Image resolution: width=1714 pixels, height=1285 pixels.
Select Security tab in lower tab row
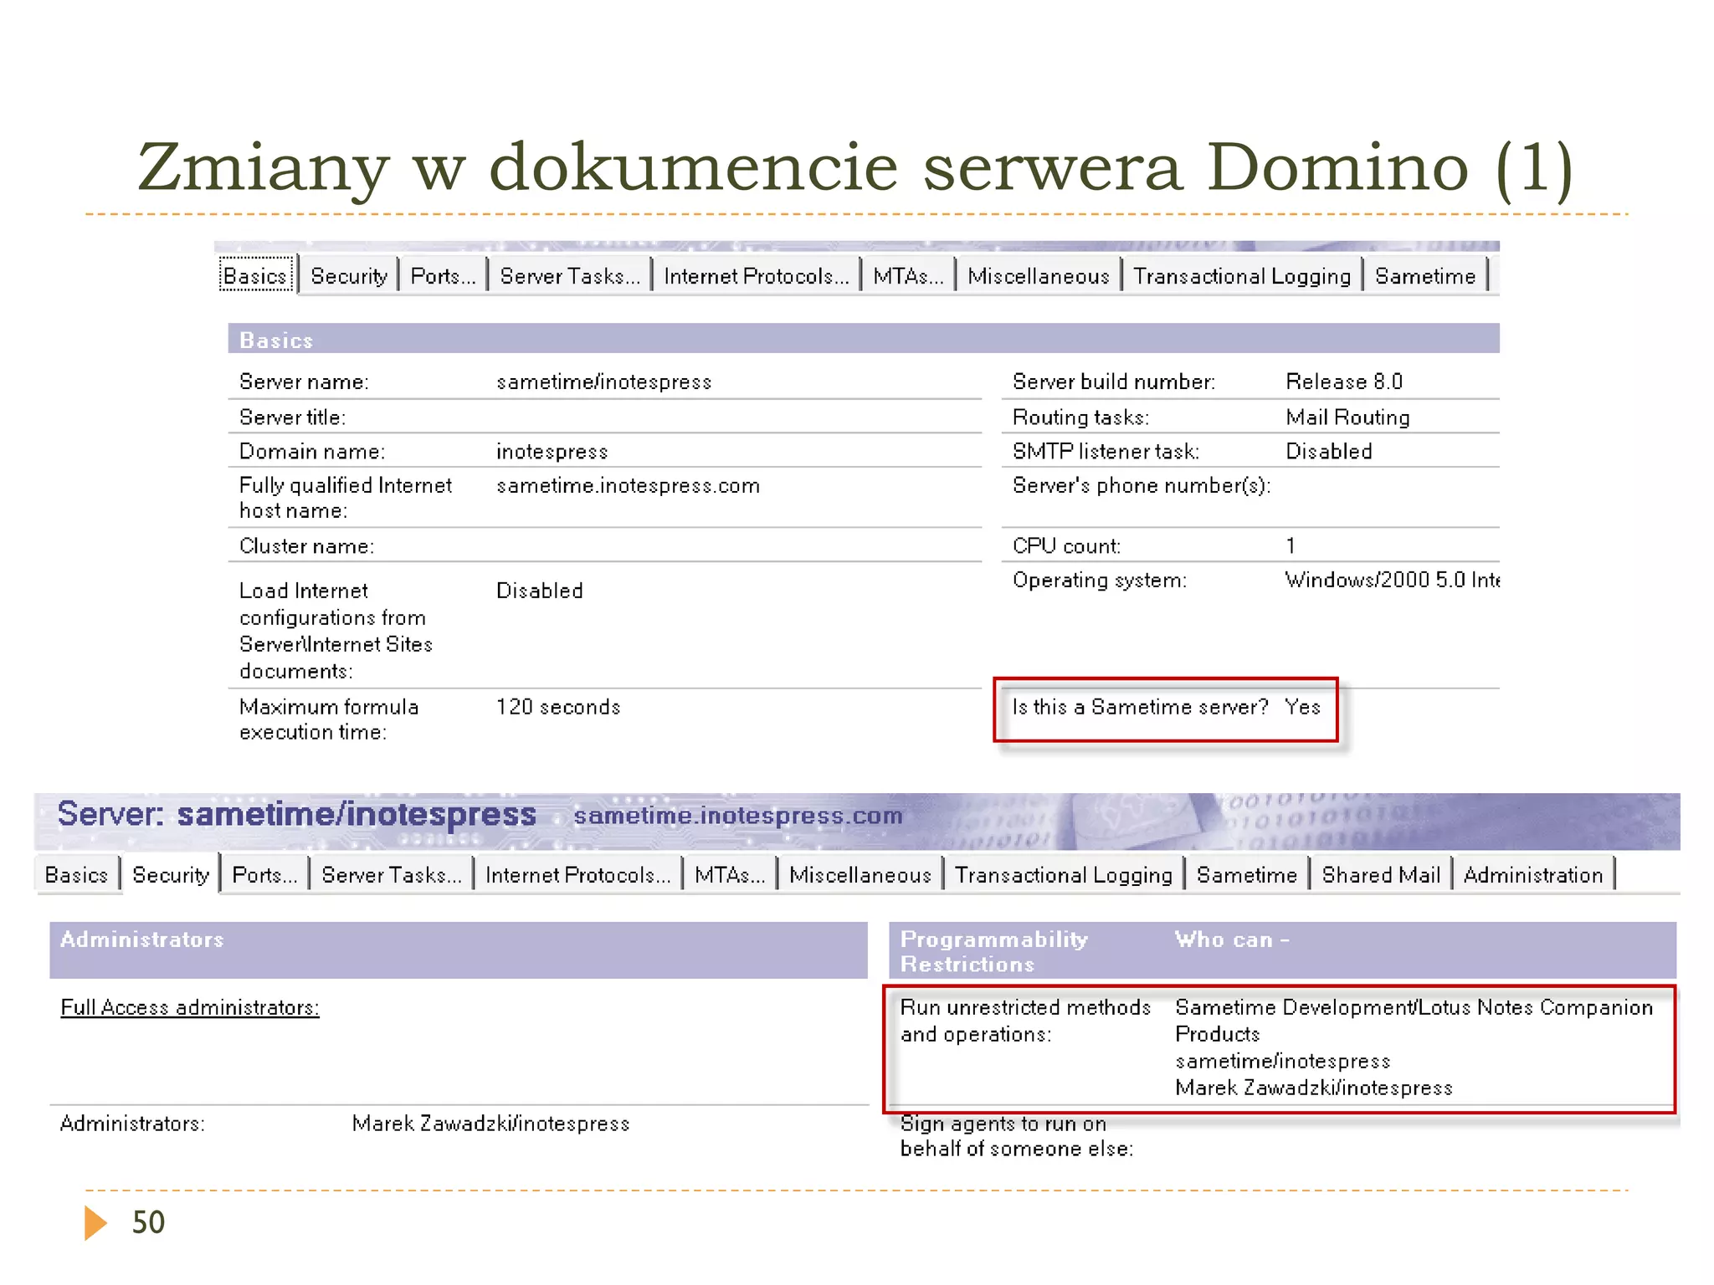[x=171, y=874]
